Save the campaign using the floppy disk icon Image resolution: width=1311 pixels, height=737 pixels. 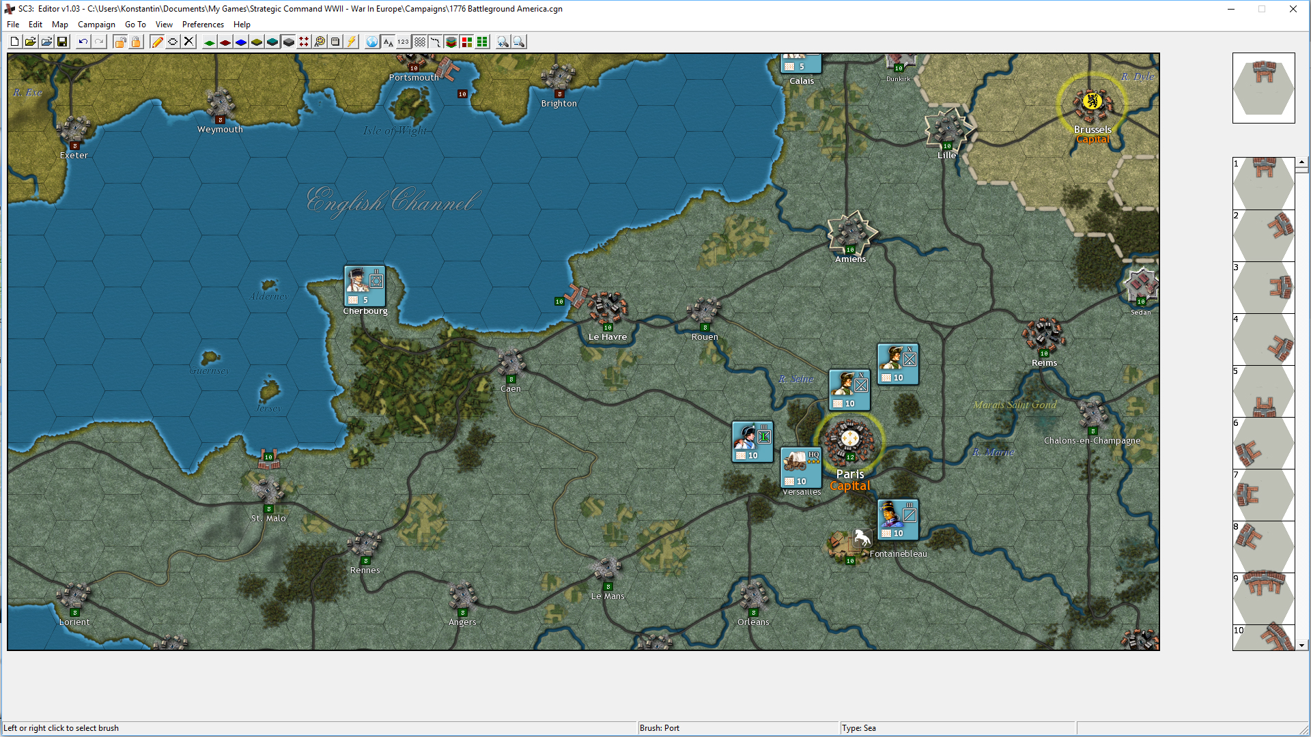point(62,42)
